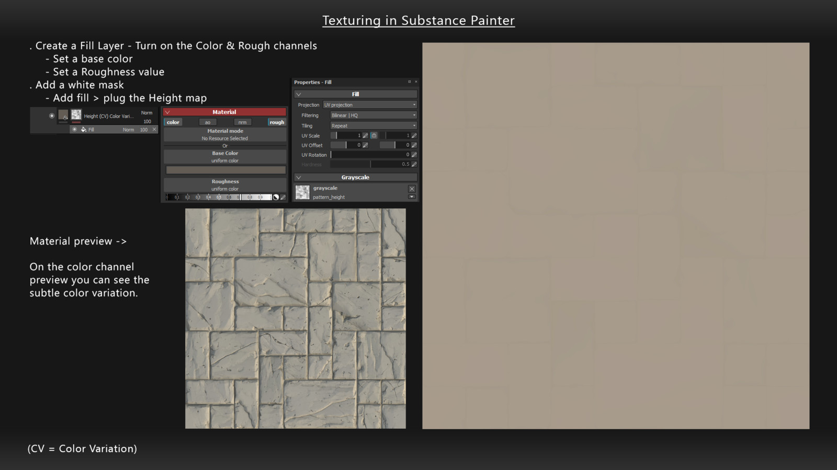Adjust the Roughness value slider
The height and width of the screenshot is (470, 837).
pyautogui.click(x=219, y=197)
